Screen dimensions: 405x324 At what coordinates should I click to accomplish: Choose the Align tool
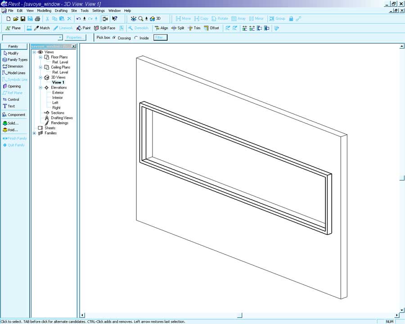coord(161,28)
